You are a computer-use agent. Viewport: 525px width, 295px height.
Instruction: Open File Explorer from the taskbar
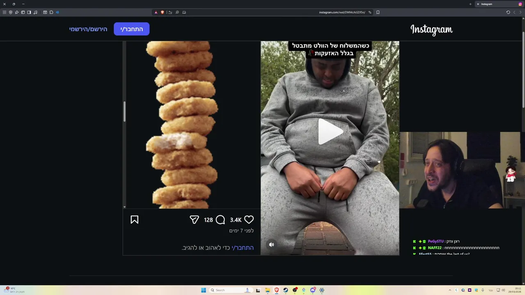click(x=267, y=290)
